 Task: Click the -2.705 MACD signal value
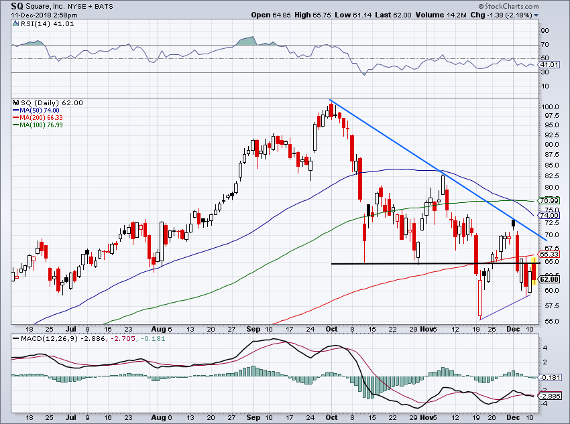123,339
